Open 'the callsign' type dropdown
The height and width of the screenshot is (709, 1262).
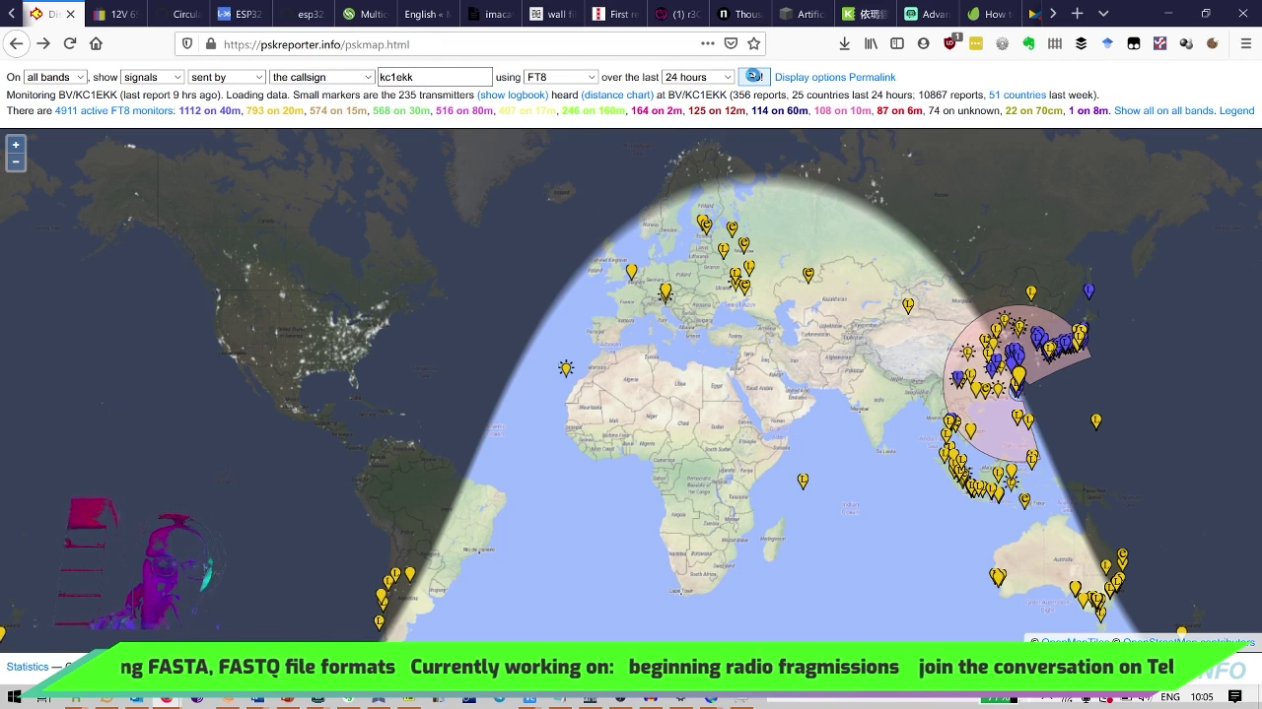point(321,77)
